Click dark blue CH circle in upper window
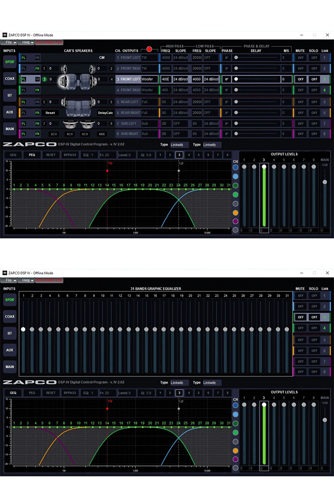334x483 pixels. [x=235, y=167]
